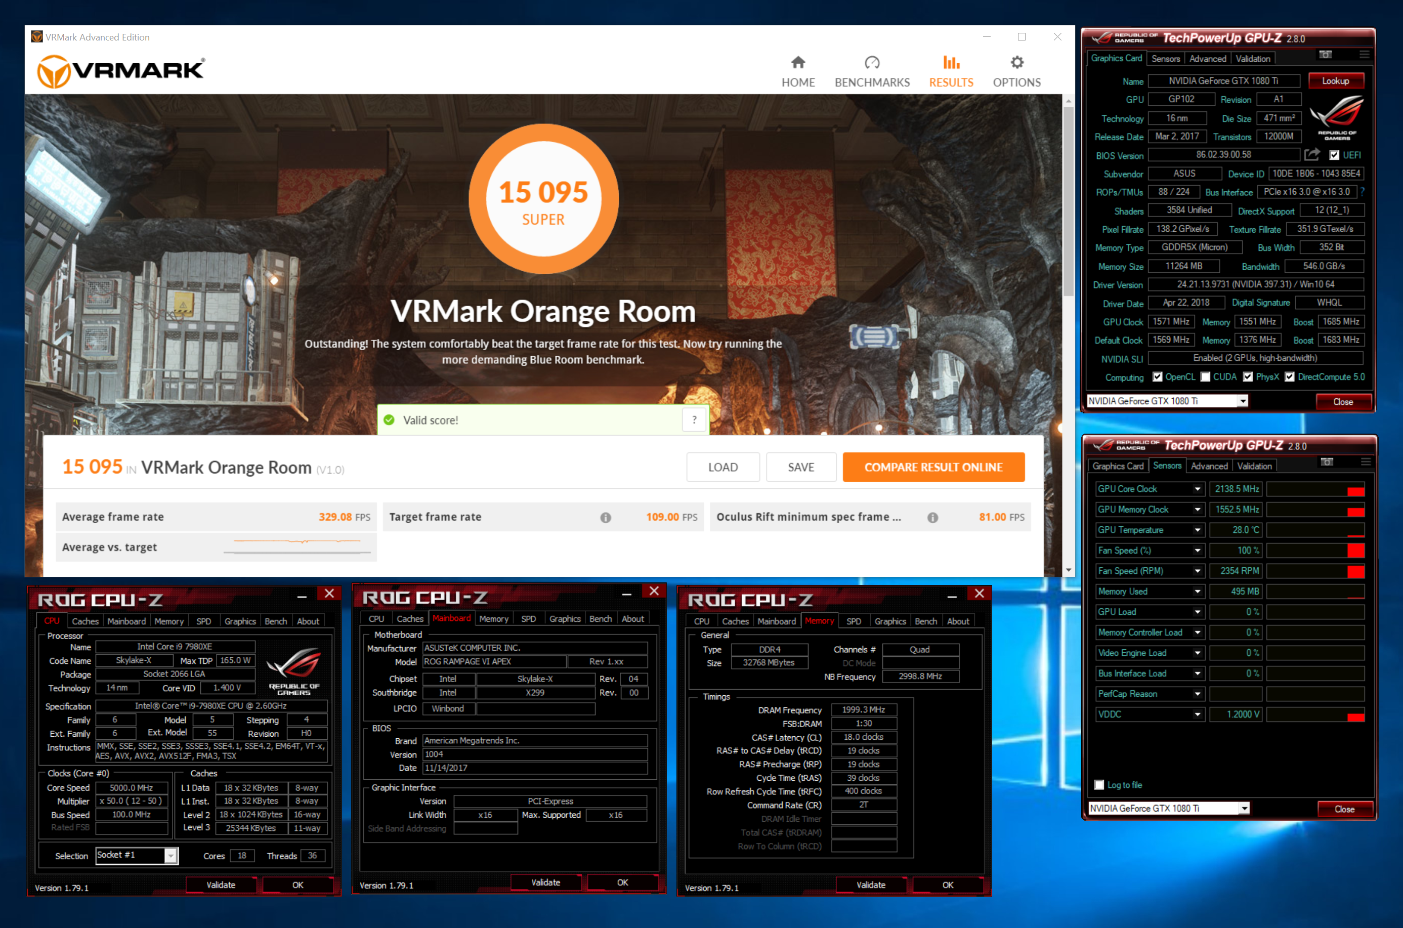
Task: Open the GPU Core Clock sensor dropdown
Action: point(1197,489)
